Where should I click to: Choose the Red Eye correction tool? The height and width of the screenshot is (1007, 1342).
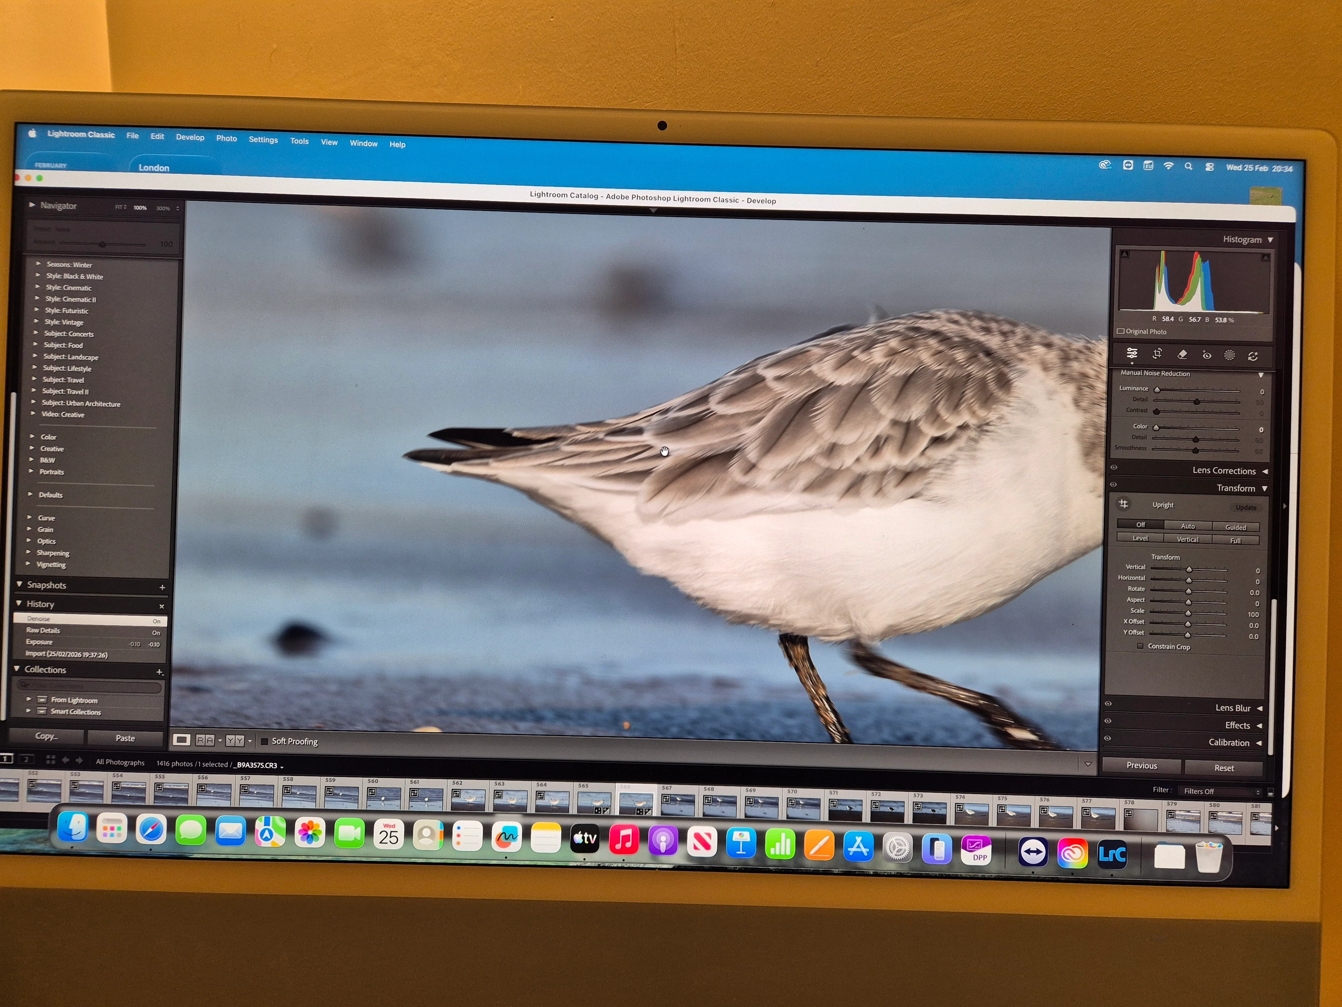point(1206,355)
